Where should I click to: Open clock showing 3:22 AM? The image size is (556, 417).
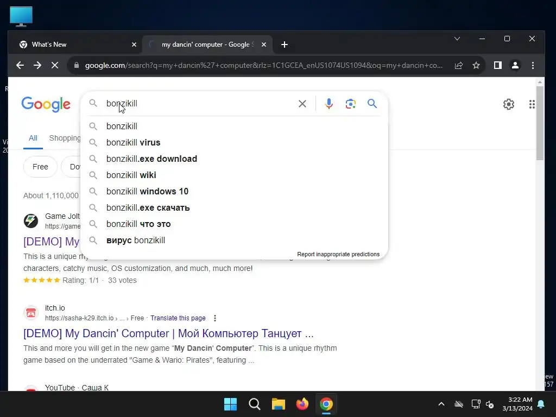pos(517,404)
